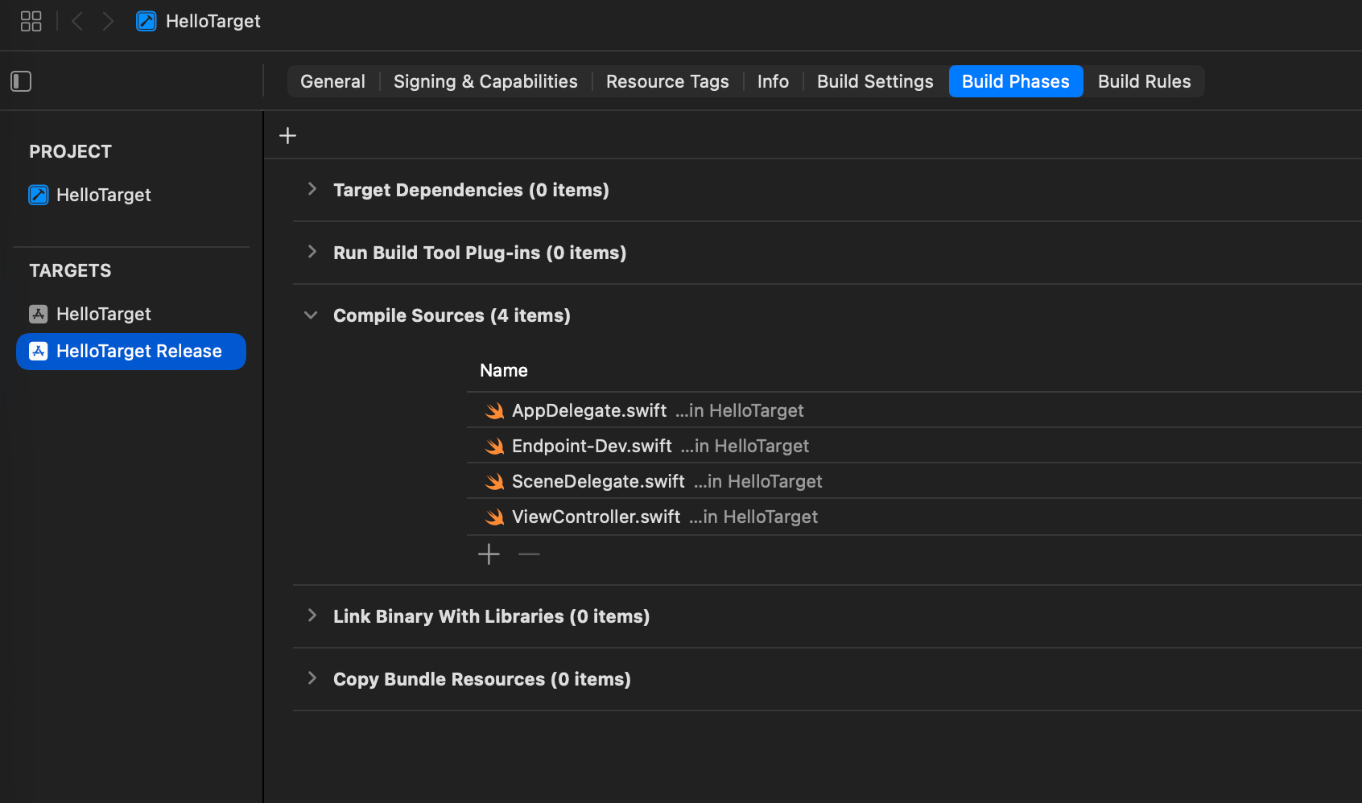Click the HelloTarget target app icon
The width and height of the screenshot is (1362, 803).
point(39,314)
